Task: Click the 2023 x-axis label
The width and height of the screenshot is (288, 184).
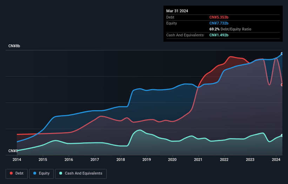Action: [250, 160]
